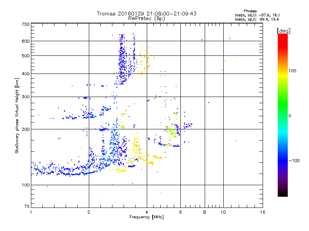Click the 'mean, sd,X: 89.4, 18.4' line
The width and height of the screenshot is (309, 231).
point(257,19)
